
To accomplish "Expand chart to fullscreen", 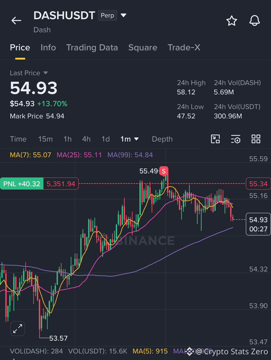I will click(18, 329).
